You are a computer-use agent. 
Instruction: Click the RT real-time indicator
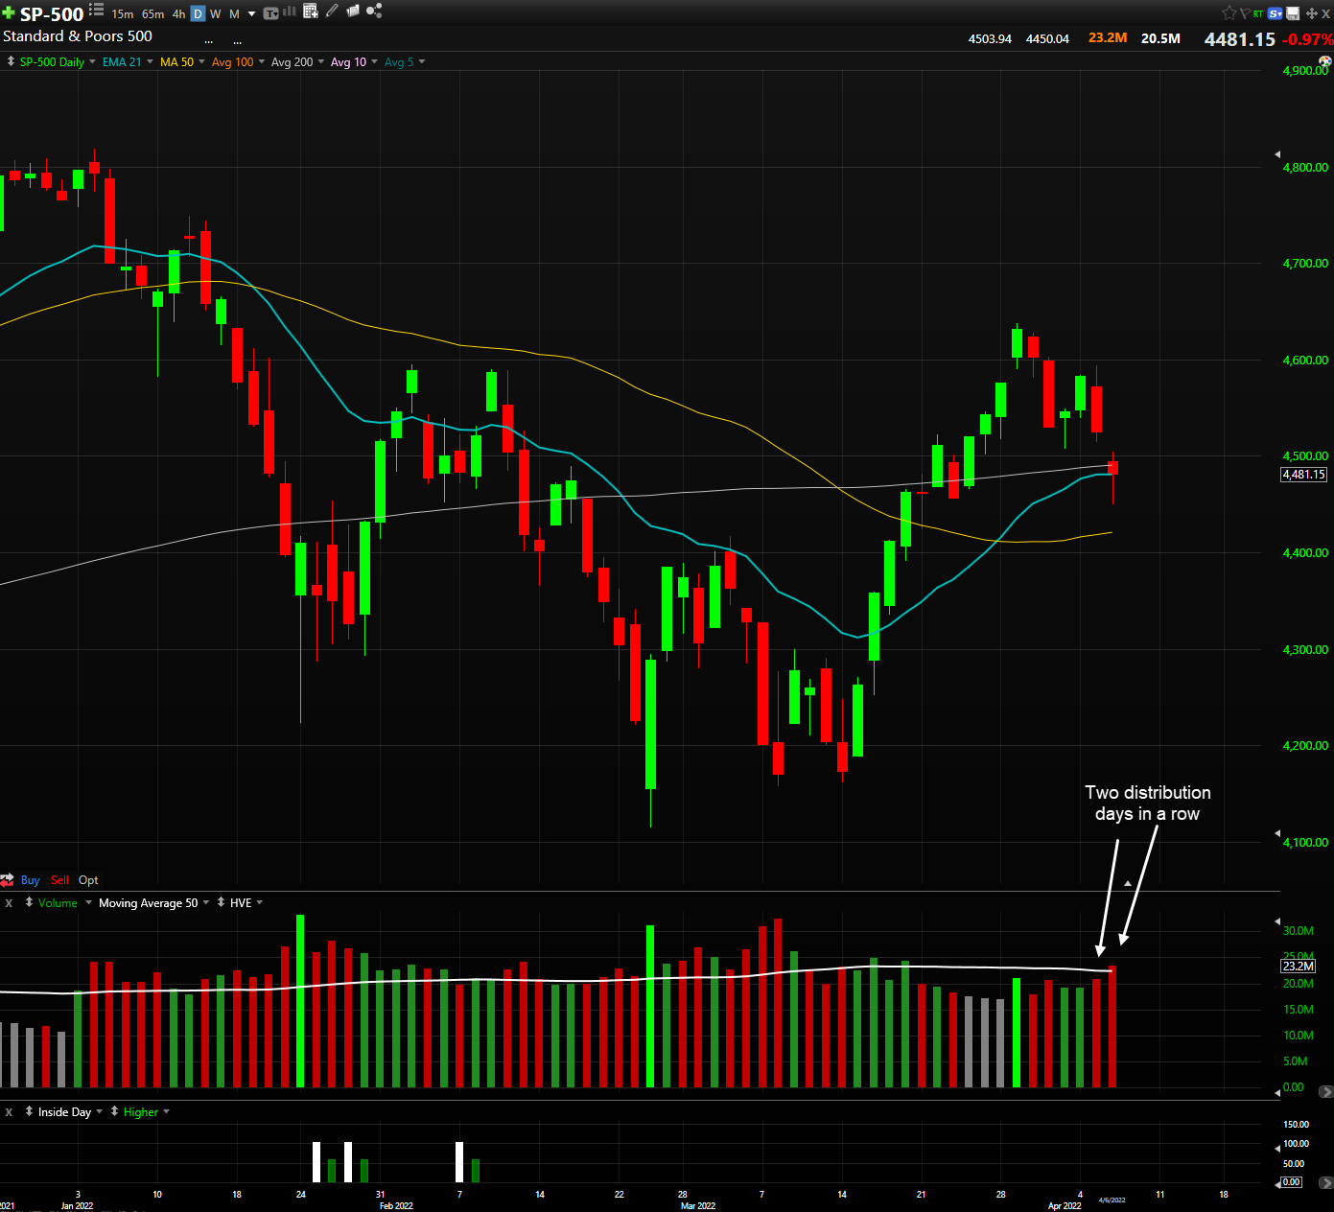click(x=1257, y=14)
